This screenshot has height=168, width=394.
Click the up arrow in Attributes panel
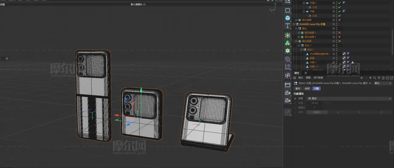point(370,78)
